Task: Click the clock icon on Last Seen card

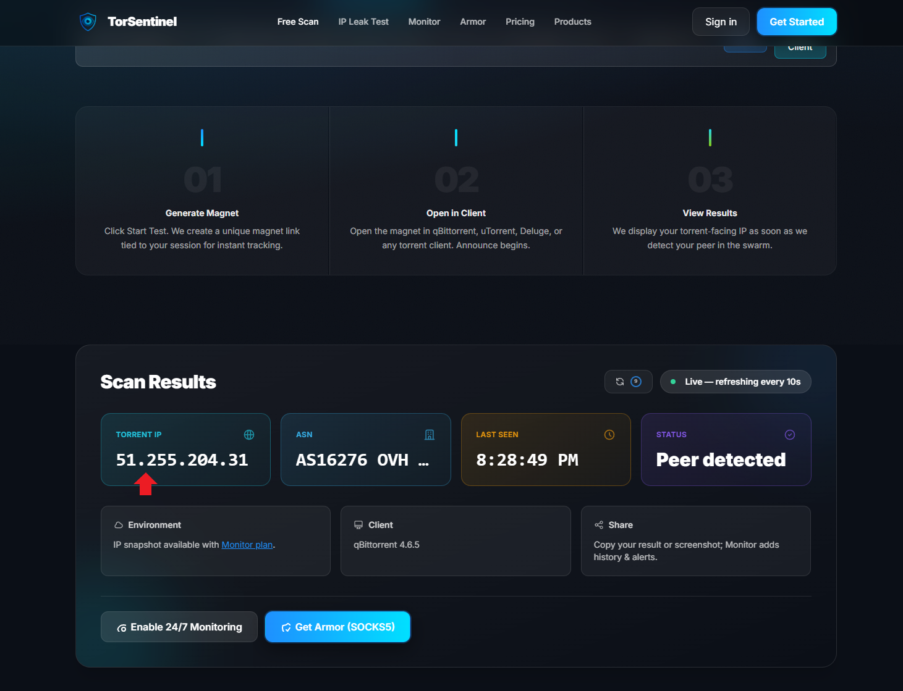Action: pos(609,435)
